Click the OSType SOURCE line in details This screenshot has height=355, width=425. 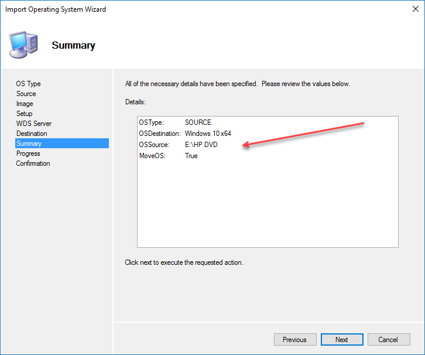coord(175,122)
